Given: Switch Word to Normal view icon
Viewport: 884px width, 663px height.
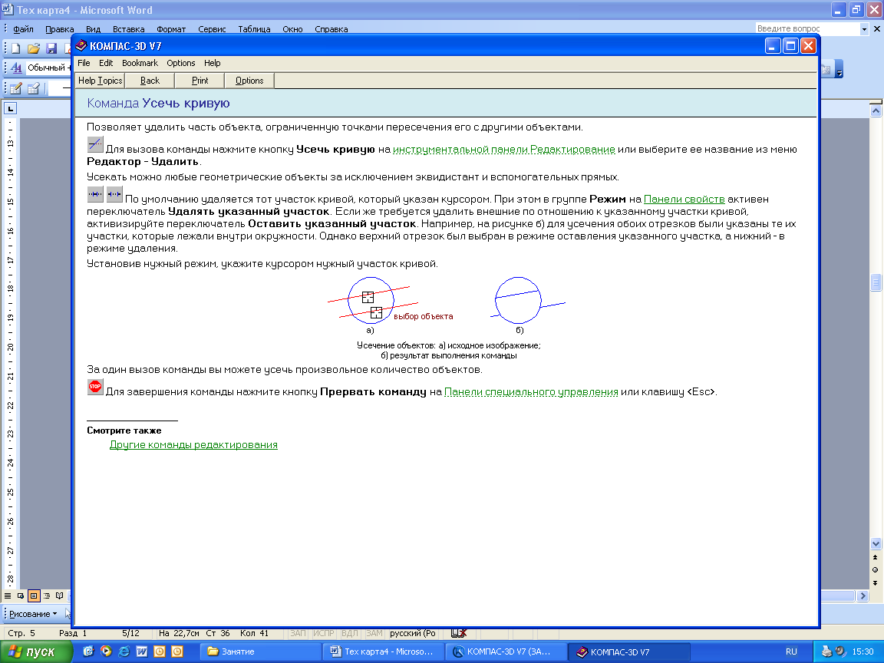Looking at the screenshot, I should pos(8,596).
